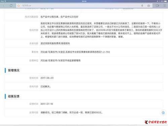Check the Wi-Fi status icon
The image size is (168, 126).
(5, 1)
